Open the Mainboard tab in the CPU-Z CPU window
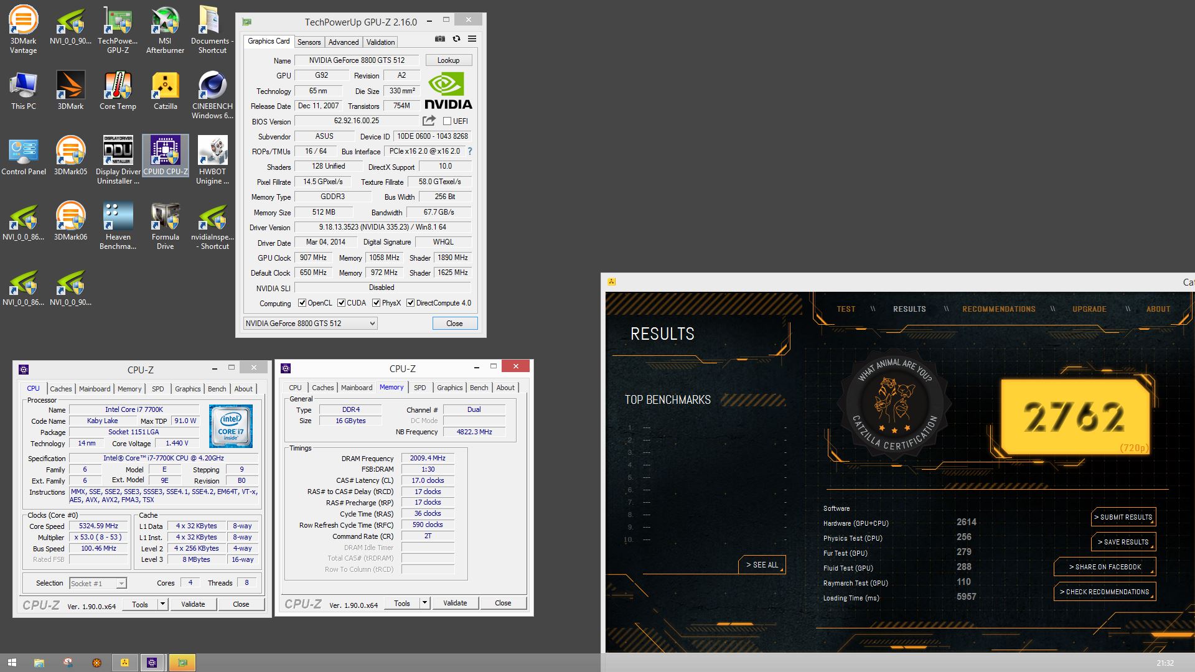Image resolution: width=1195 pixels, height=672 pixels. [95, 389]
